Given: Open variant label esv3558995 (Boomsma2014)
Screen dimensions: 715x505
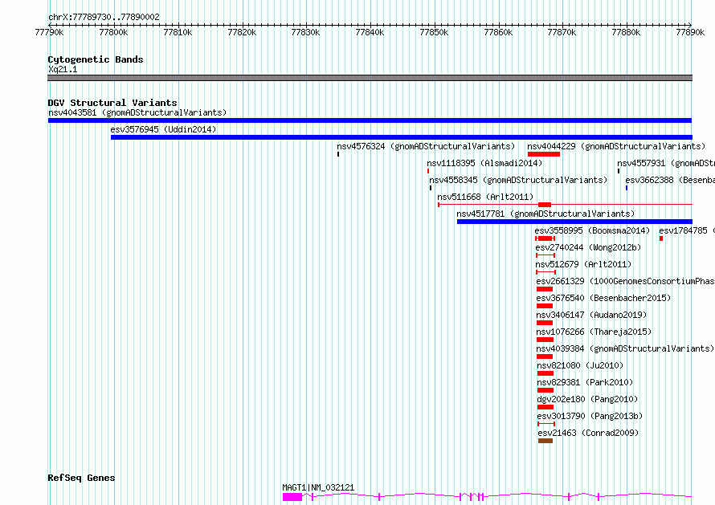Looking at the screenshot, I should pos(592,230).
